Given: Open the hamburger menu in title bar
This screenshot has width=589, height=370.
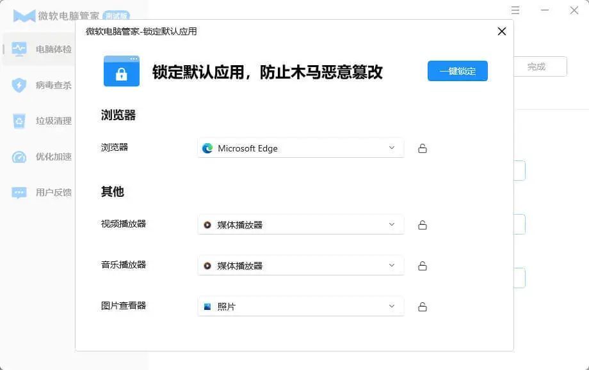Looking at the screenshot, I should [515, 11].
